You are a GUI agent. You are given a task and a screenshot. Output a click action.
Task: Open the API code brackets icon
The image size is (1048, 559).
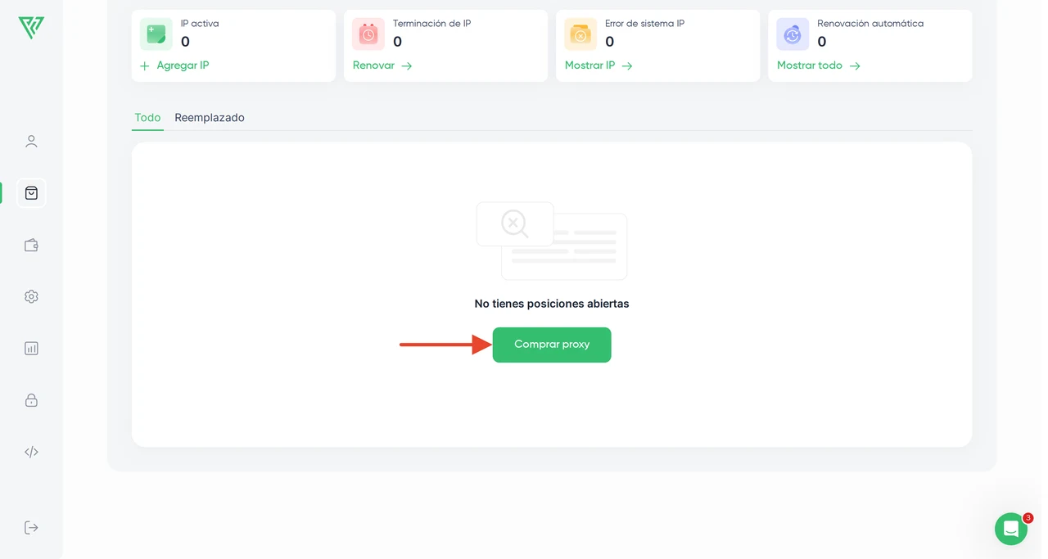(x=31, y=452)
